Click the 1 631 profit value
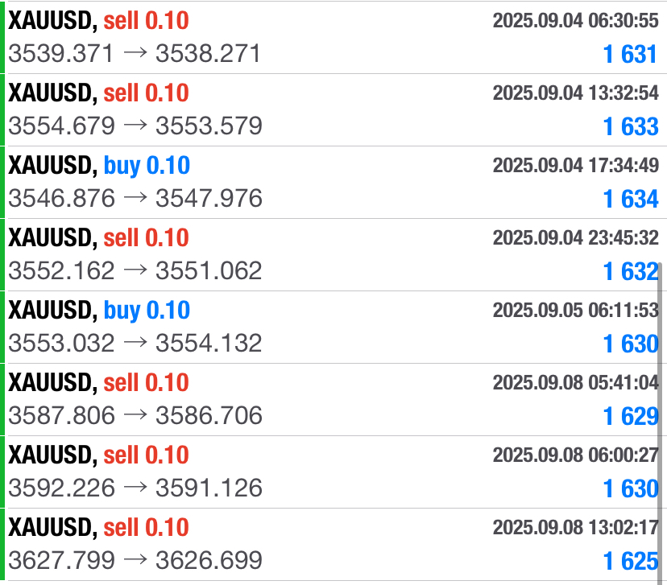The width and height of the screenshot is (667, 585). [630, 54]
